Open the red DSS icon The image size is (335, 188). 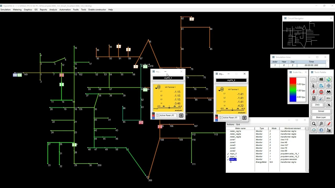(321, 92)
